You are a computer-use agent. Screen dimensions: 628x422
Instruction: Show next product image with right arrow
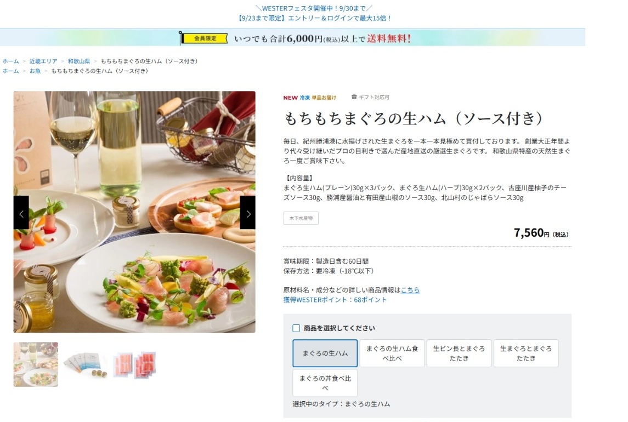247,212
